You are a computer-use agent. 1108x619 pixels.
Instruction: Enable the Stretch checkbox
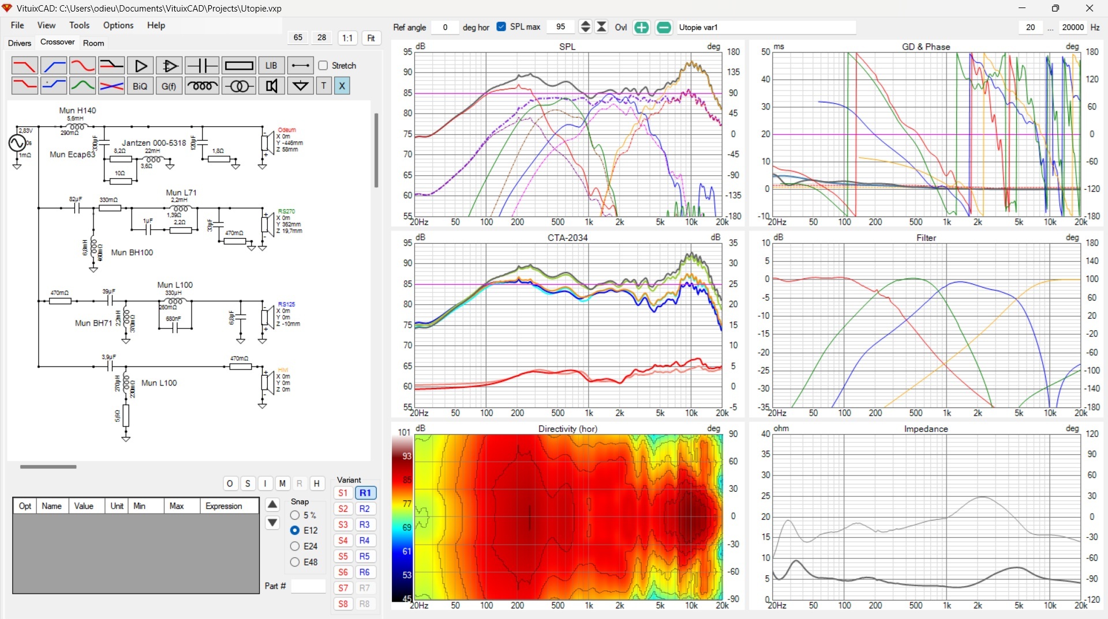click(x=323, y=66)
